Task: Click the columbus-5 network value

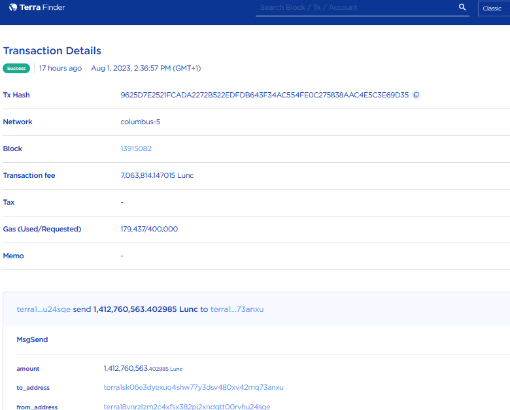Action: coord(140,122)
